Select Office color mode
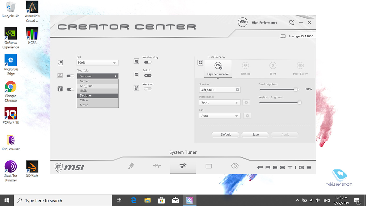The image size is (366, 206). [98, 100]
